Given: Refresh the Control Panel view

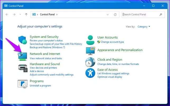Looking at the screenshot, I should point(115,15).
